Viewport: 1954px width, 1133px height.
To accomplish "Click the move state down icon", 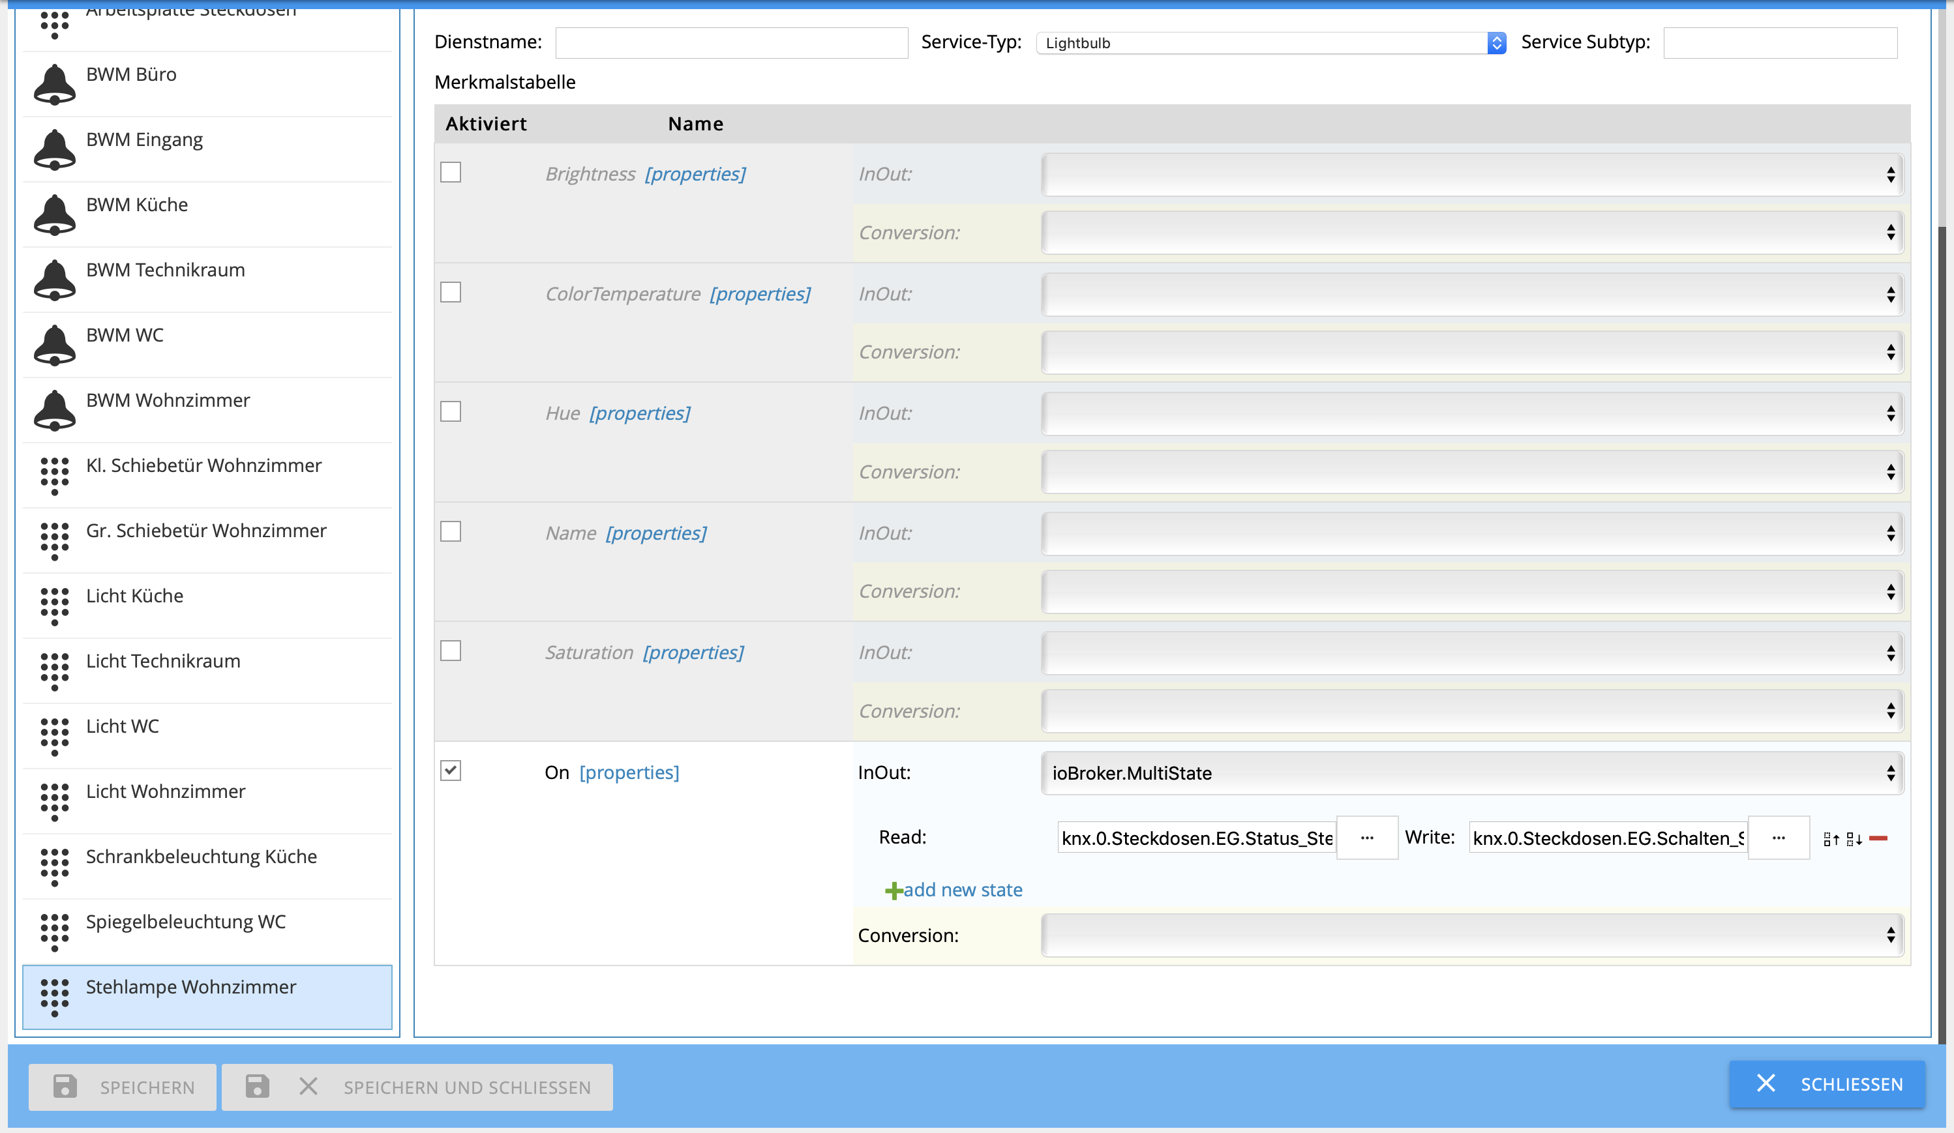I will (x=1853, y=839).
